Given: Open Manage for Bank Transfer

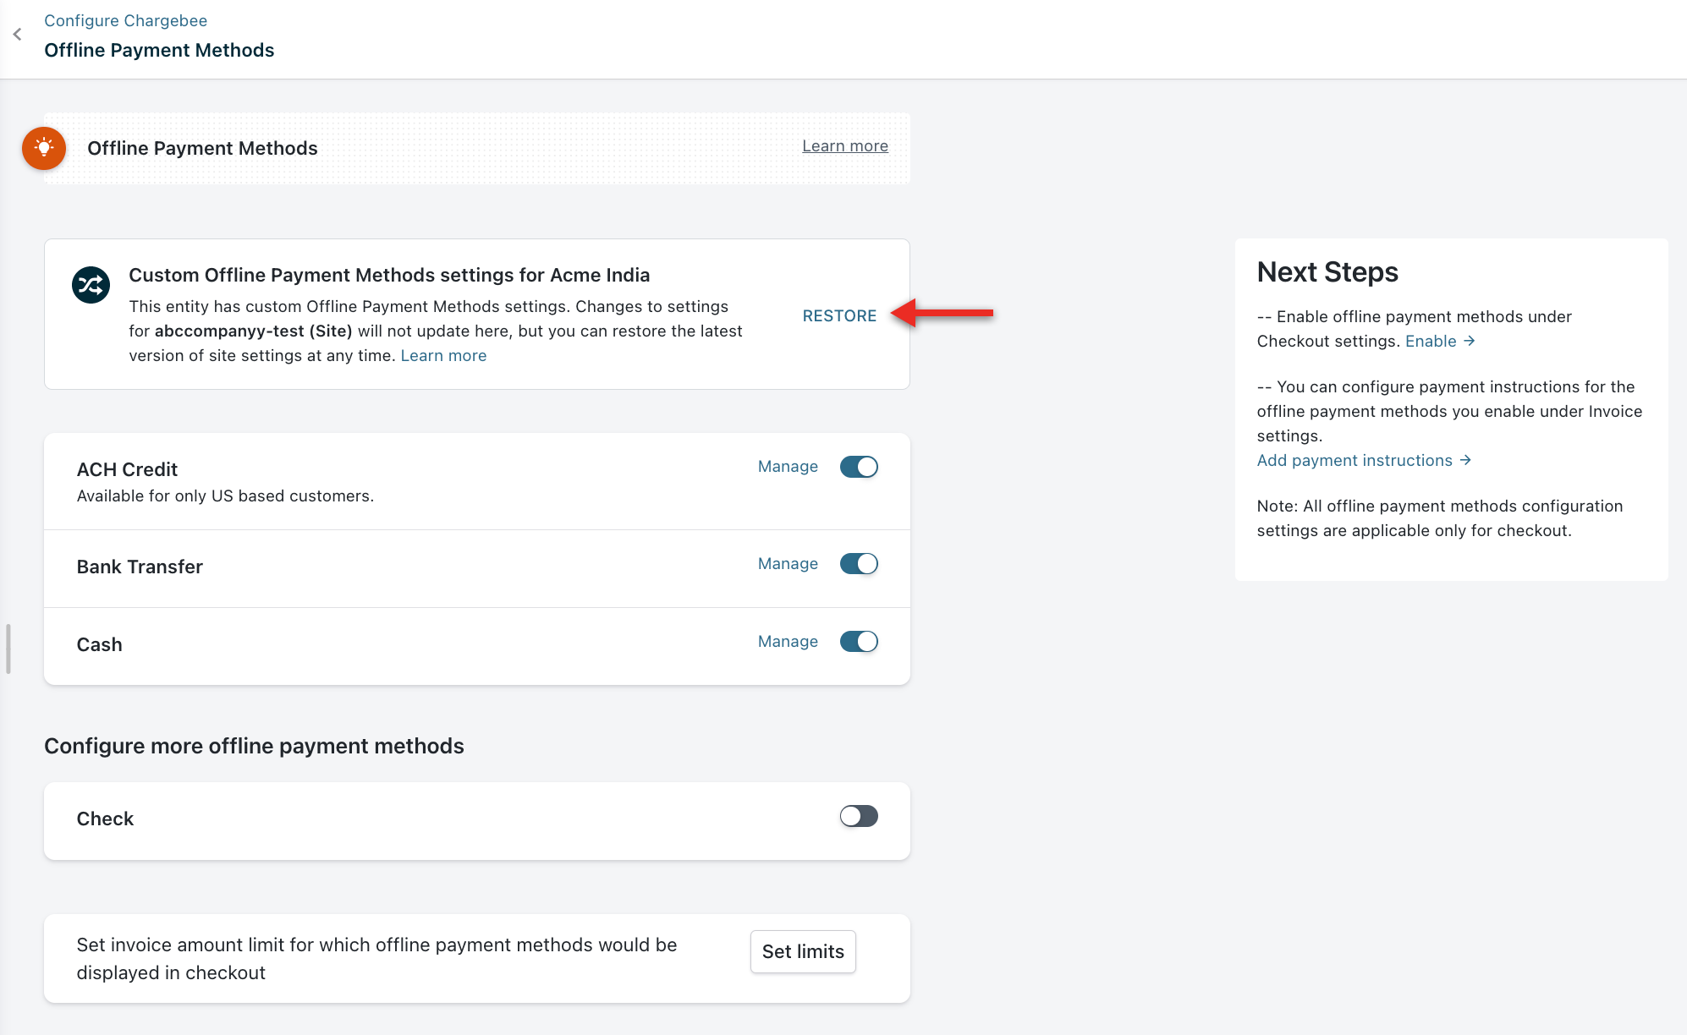Looking at the screenshot, I should [788, 564].
